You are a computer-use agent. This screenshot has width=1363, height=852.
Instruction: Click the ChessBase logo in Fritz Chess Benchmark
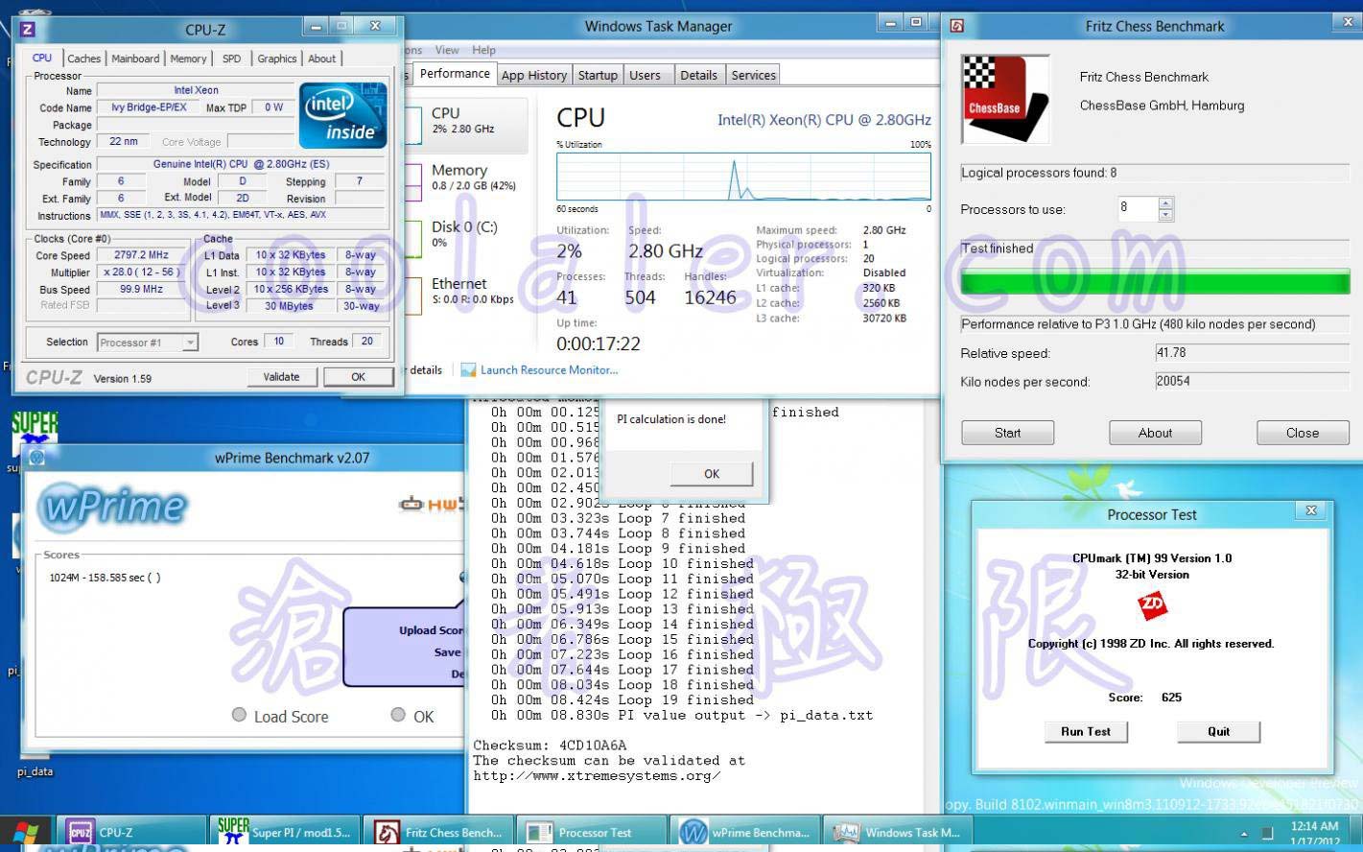(1004, 100)
